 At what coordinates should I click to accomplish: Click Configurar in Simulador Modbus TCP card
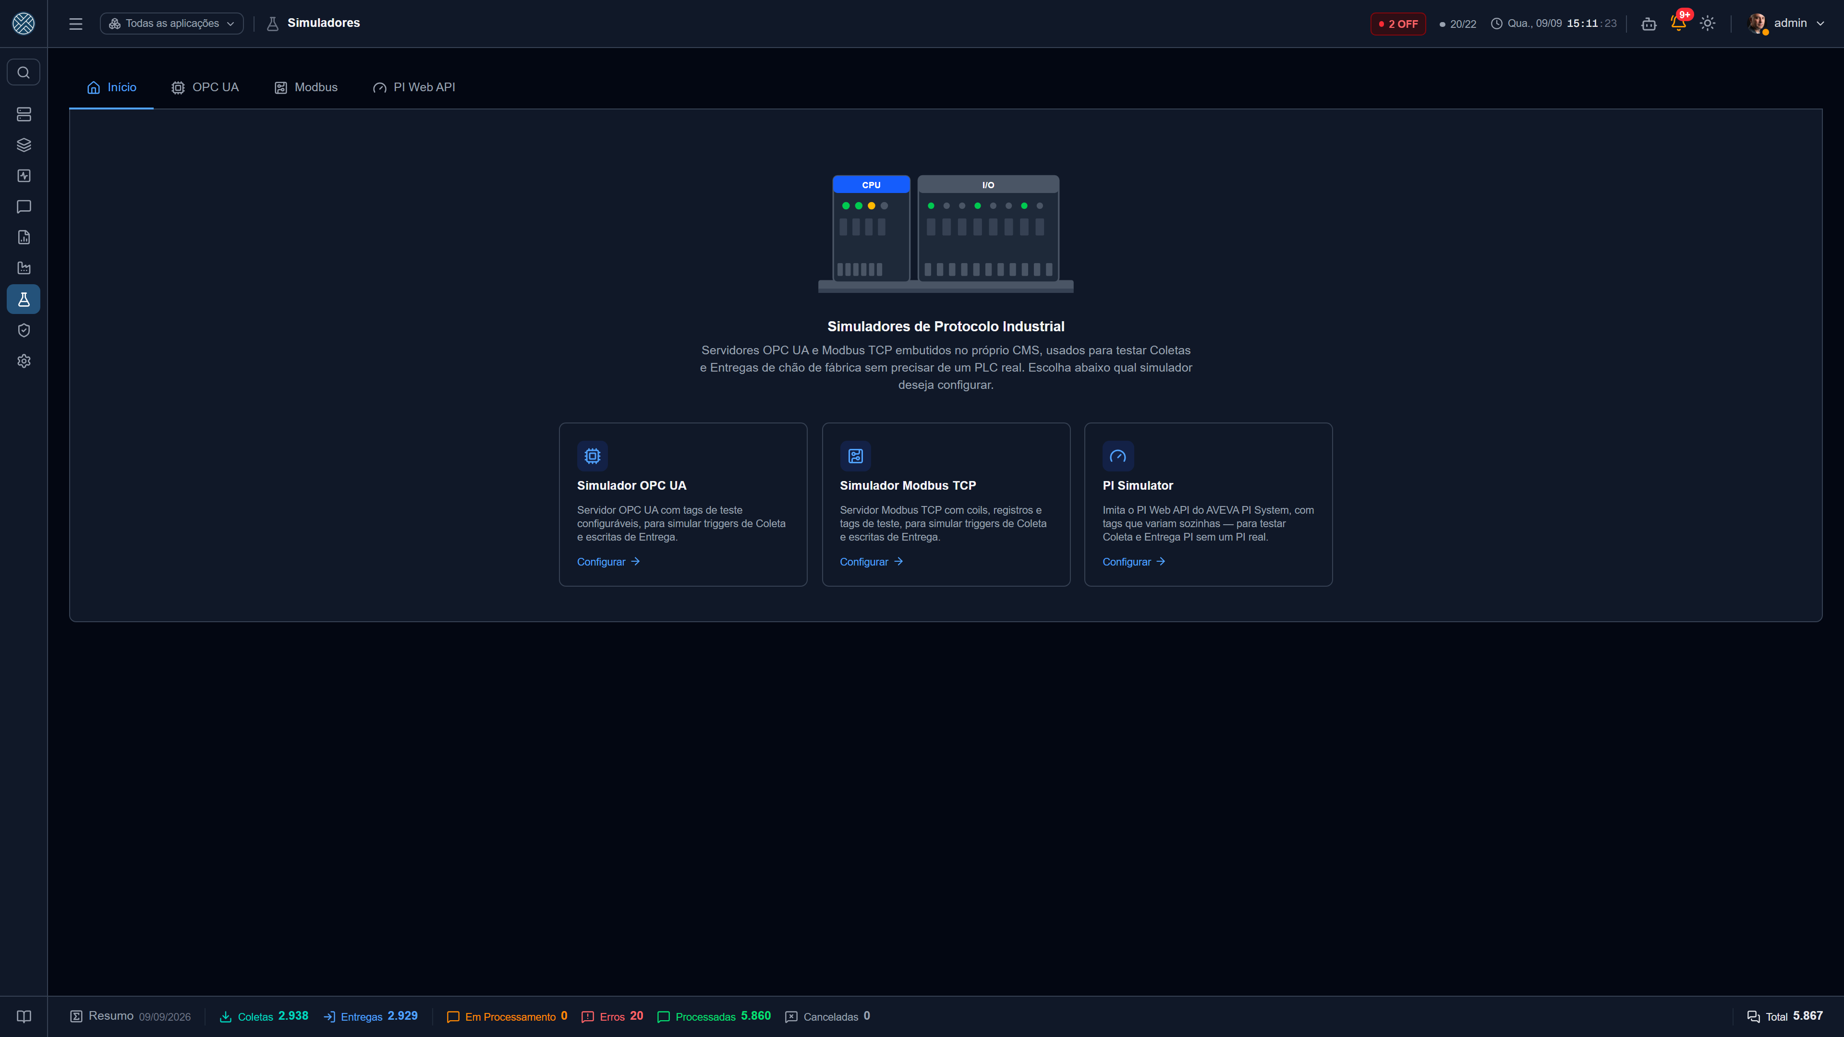click(871, 562)
